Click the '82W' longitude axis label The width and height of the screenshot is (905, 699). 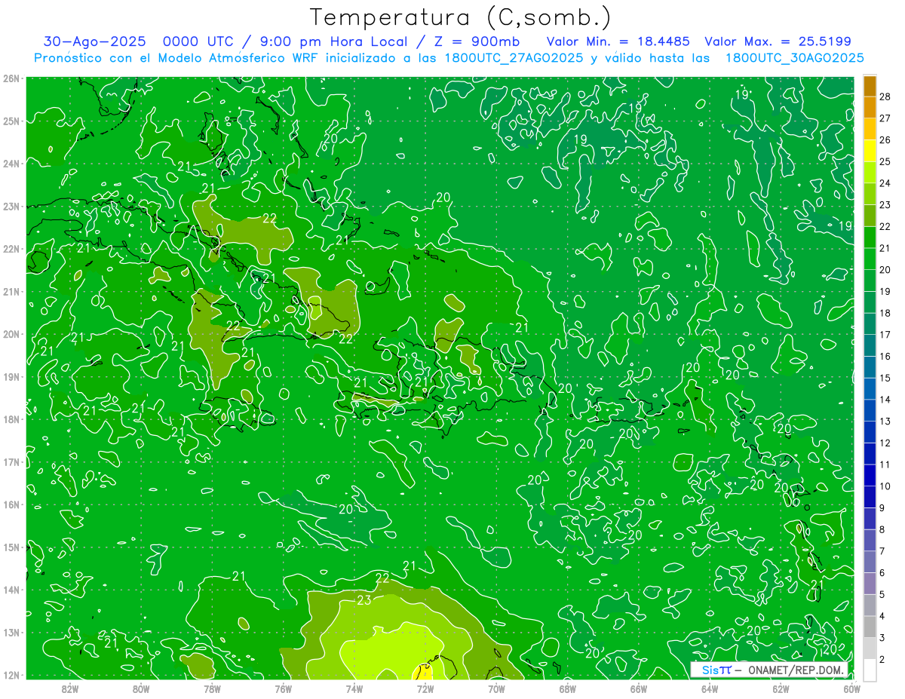70,688
